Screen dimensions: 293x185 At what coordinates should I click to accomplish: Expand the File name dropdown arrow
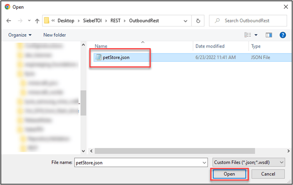click(204, 163)
